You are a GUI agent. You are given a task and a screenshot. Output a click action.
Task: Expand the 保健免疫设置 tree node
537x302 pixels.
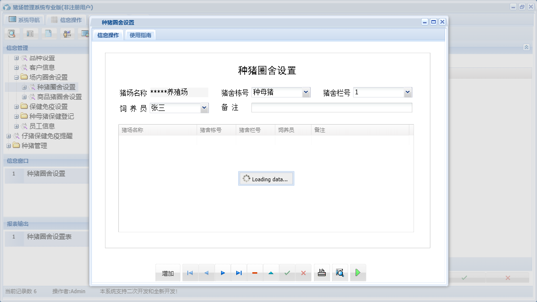pos(17,107)
